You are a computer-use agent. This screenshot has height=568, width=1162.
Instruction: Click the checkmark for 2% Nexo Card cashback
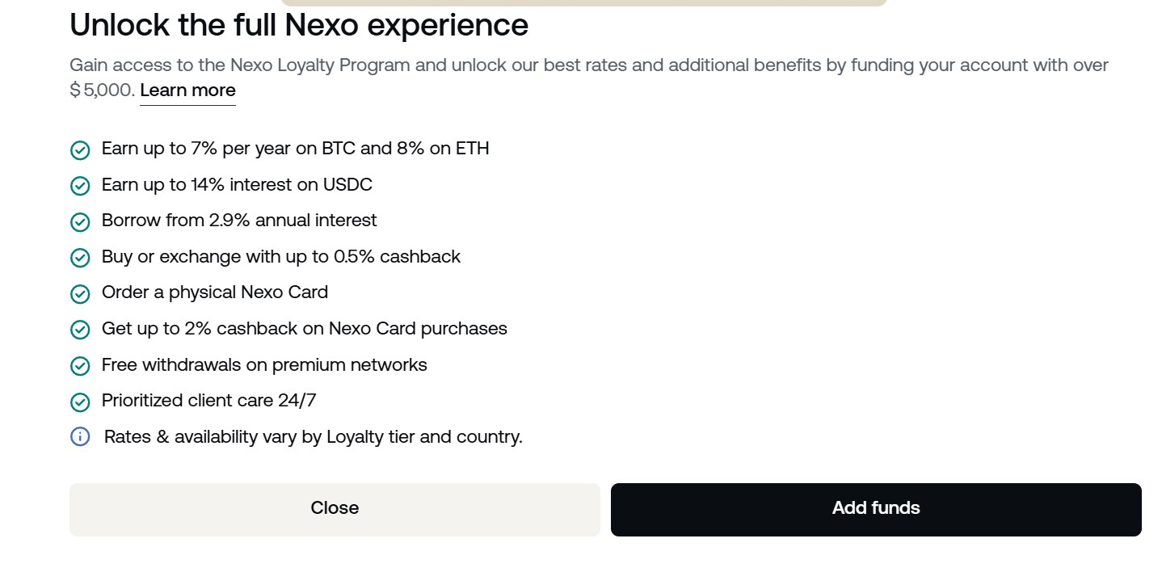pyautogui.click(x=80, y=330)
